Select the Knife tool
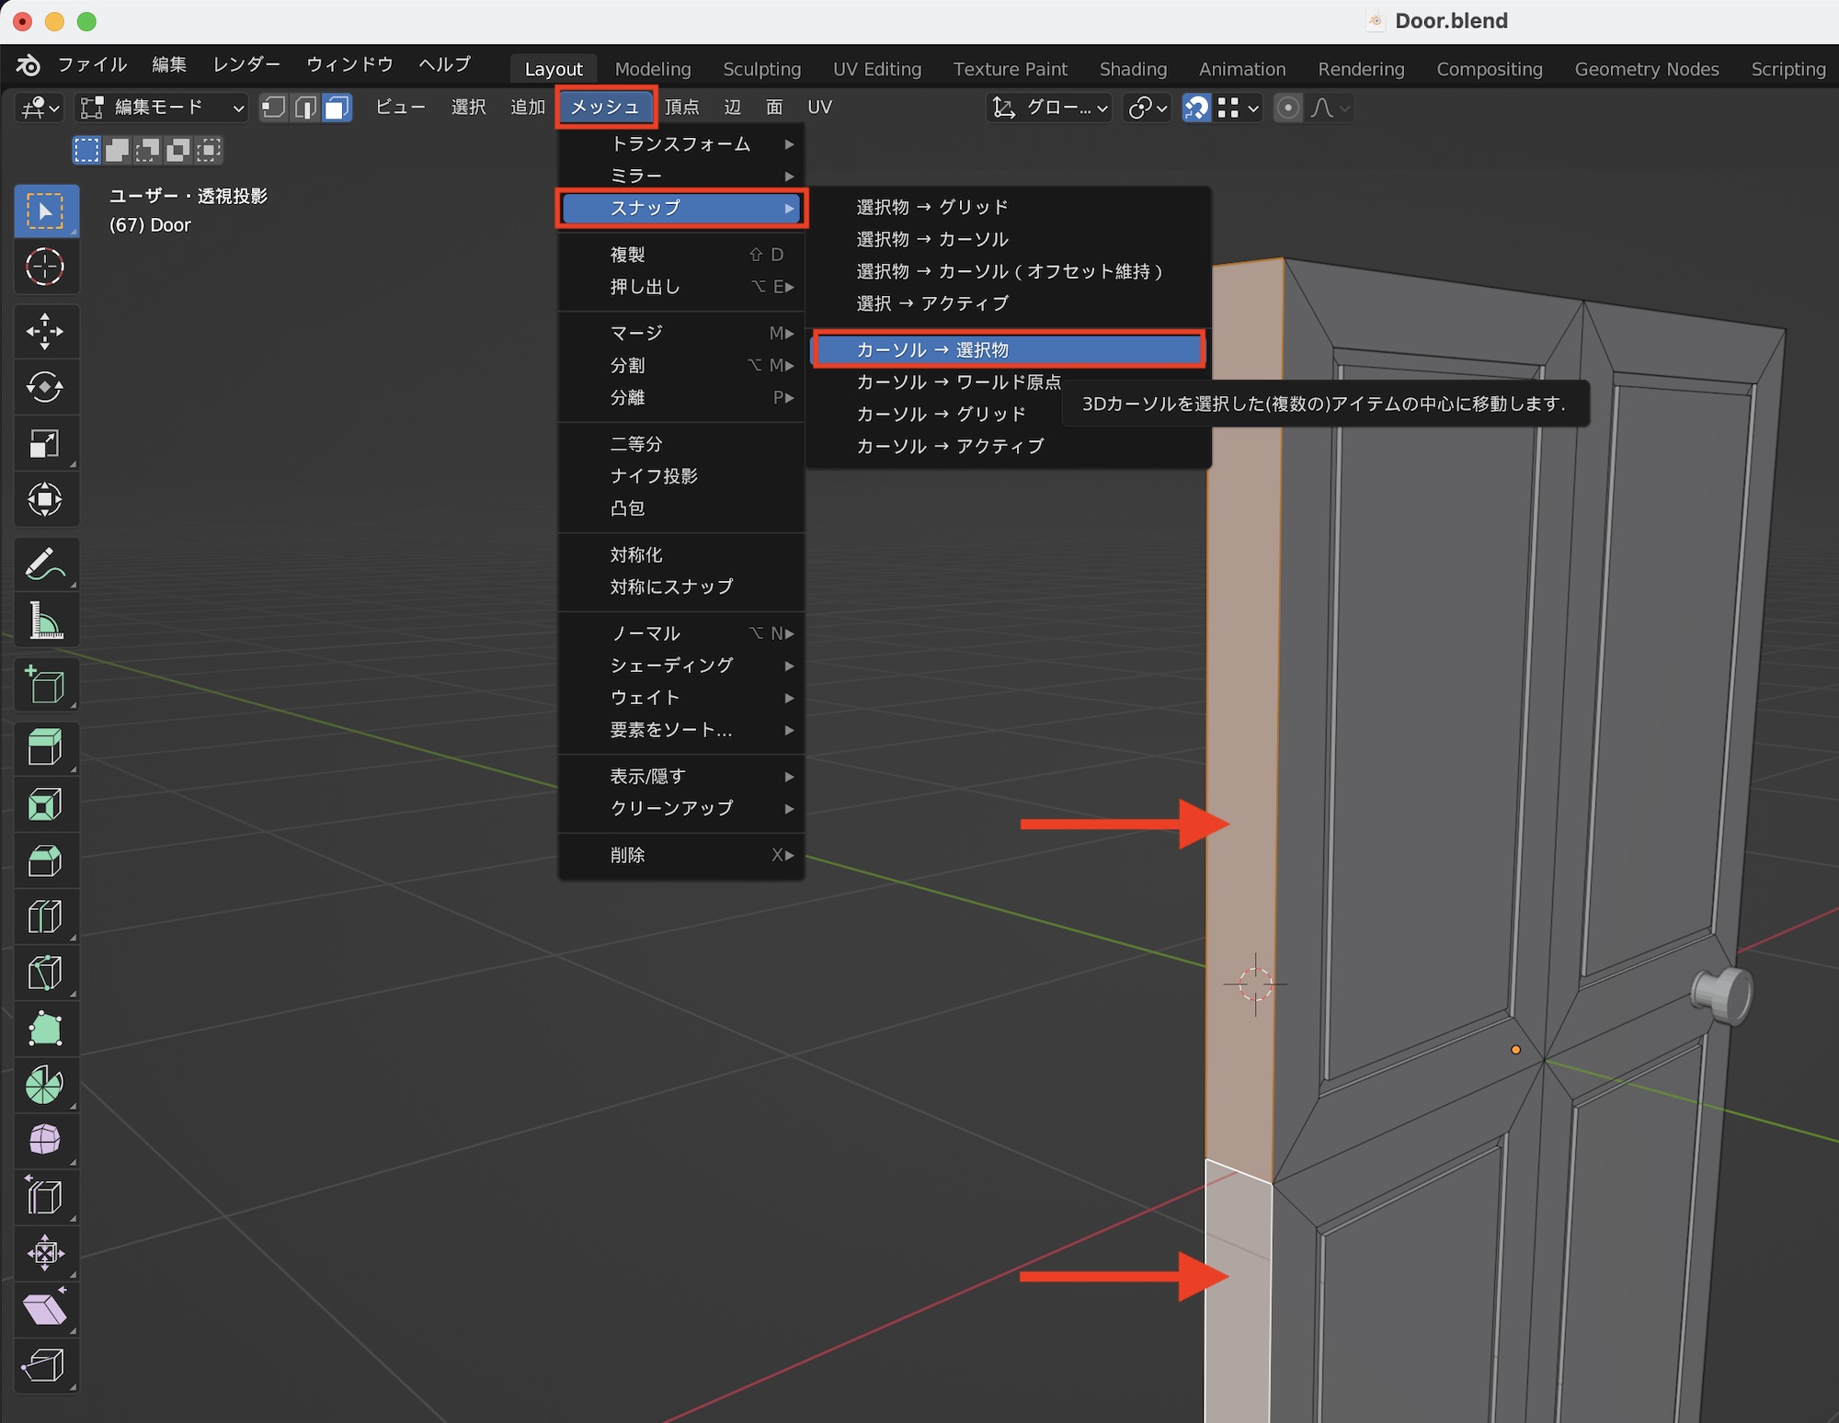This screenshot has height=1423, width=1839. (45, 973)
